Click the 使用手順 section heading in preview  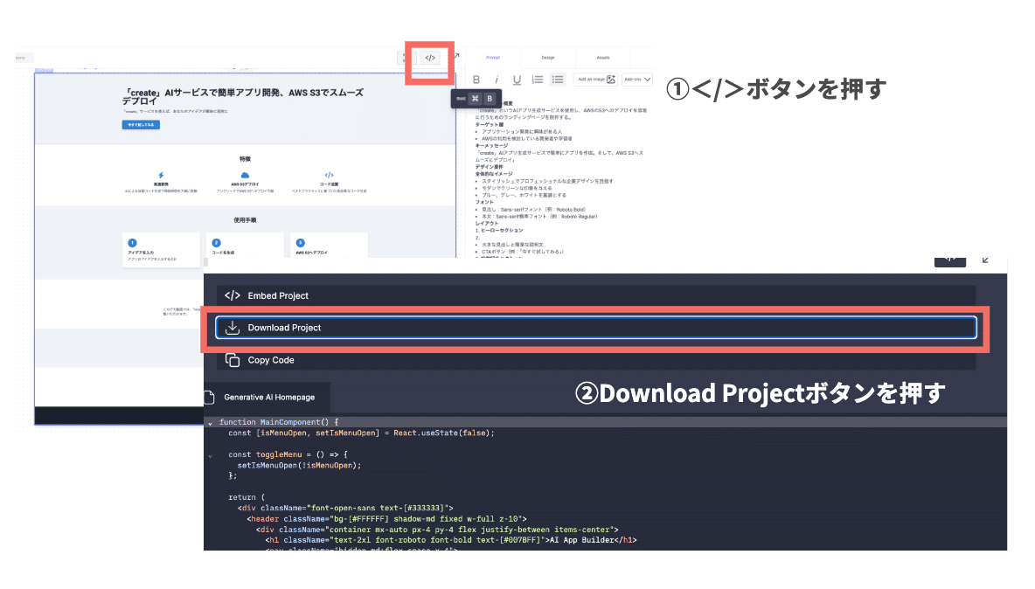[245, 220]
